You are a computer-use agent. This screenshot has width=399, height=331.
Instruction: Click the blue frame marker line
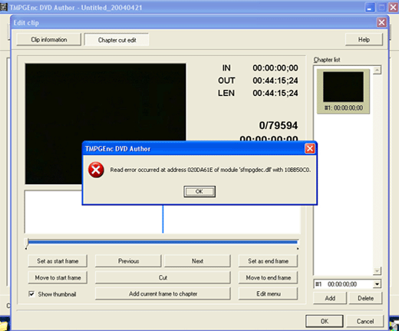pos(163,219)
